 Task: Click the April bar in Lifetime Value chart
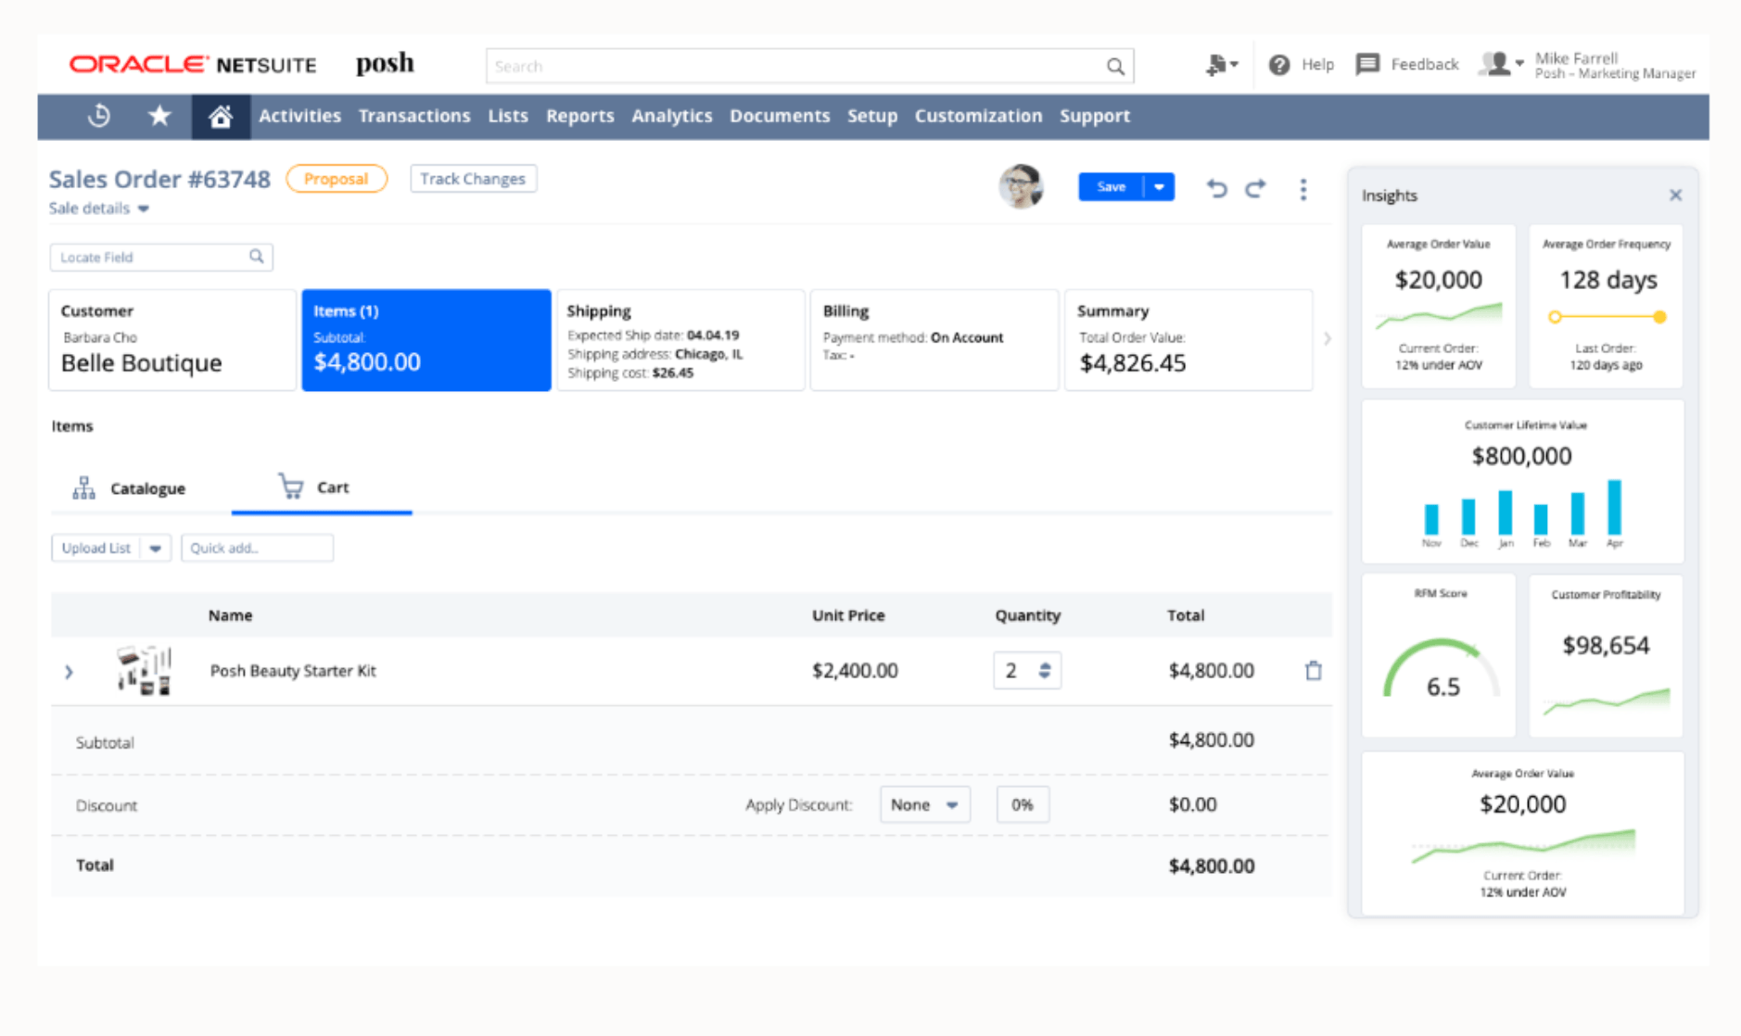[1614, 507]
